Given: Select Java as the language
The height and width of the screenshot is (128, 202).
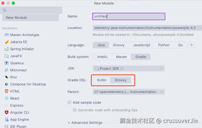Looking at the screenshot, I should pyautogui.click(x=101, y=45).
